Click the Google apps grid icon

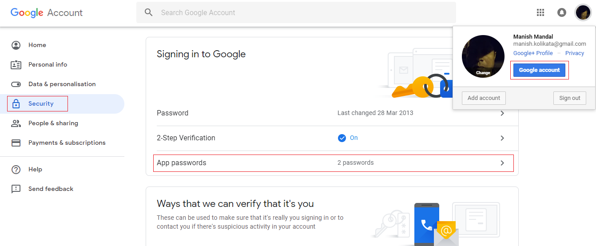[540, 12]
